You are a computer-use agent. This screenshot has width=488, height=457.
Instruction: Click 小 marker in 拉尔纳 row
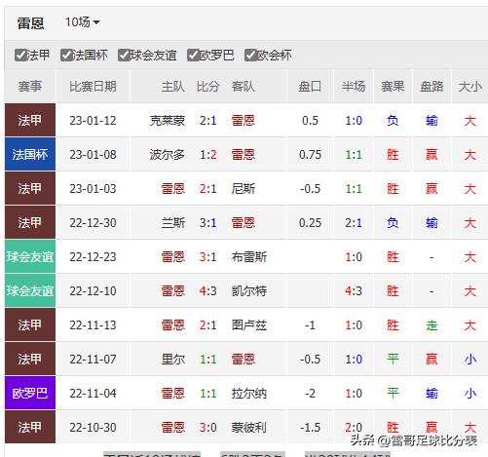tap(469, 394)
